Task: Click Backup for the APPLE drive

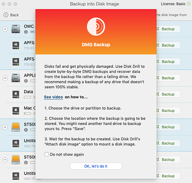Action: point(168,78)
